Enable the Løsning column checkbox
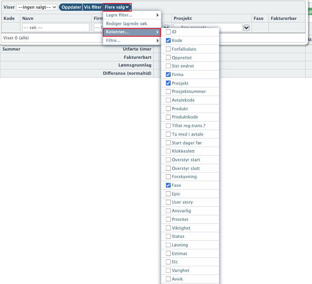Viewport: 312px width, 284px height. (169, 245)
